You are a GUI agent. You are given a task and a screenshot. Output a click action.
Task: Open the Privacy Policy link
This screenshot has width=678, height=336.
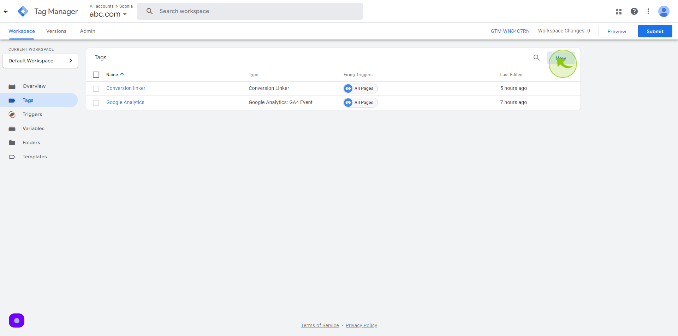pos(361,325)
